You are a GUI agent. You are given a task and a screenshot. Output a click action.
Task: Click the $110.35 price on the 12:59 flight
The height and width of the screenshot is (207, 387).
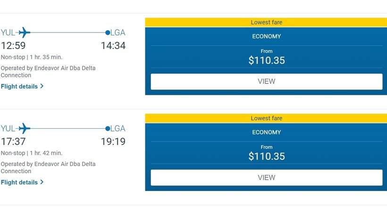click(266, 60)
